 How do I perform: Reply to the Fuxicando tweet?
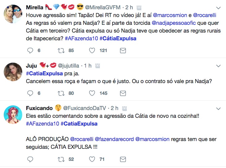pos(30,159)
